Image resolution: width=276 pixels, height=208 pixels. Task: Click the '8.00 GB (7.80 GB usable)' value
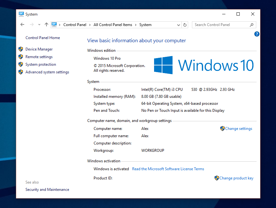161,97
